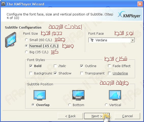Select the Bottom subtitle position radio
144x122 pixels.
pyautogui.click(x=69, y=105)
